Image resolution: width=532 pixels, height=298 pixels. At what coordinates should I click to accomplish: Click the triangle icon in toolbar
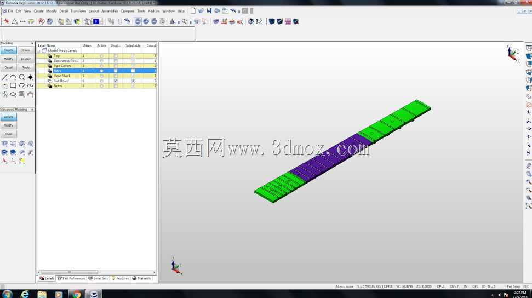click(x=15, y=21)
